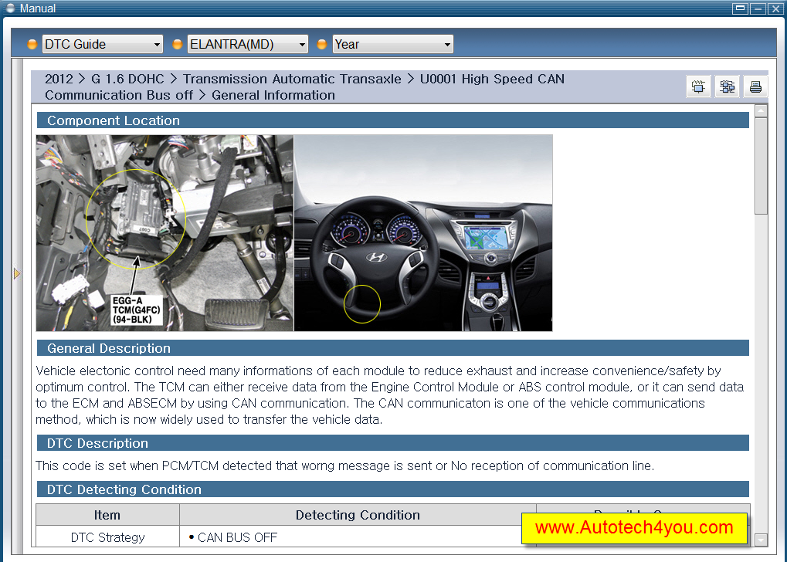The height and width of the screenshot is (562, 787).
Task: Click the orange indicator beside Year
Action: pyautogui.click(x=322, y=44)
